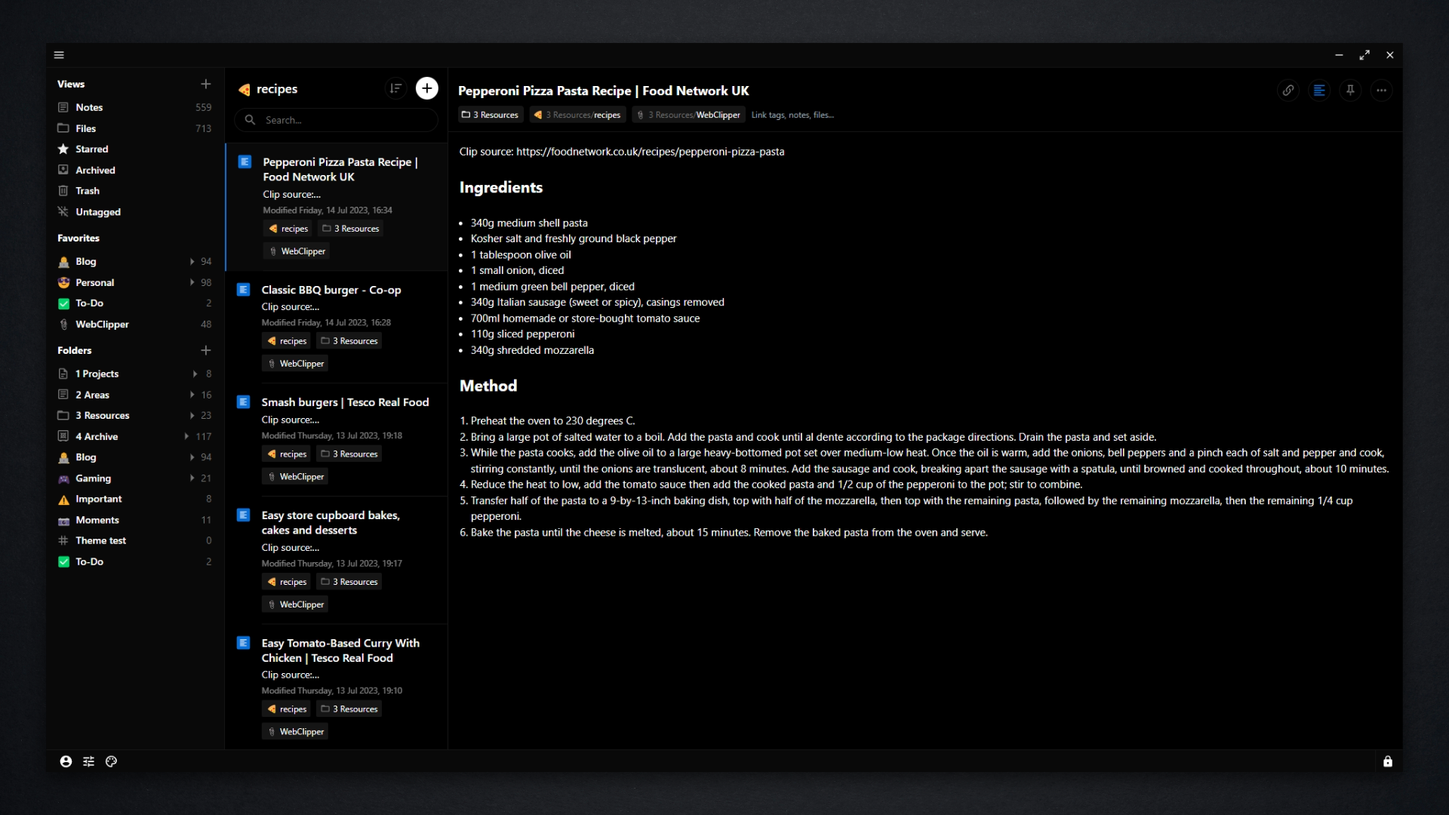
Task: Click the 3 Resources tag in header
Action: (490, 115)
